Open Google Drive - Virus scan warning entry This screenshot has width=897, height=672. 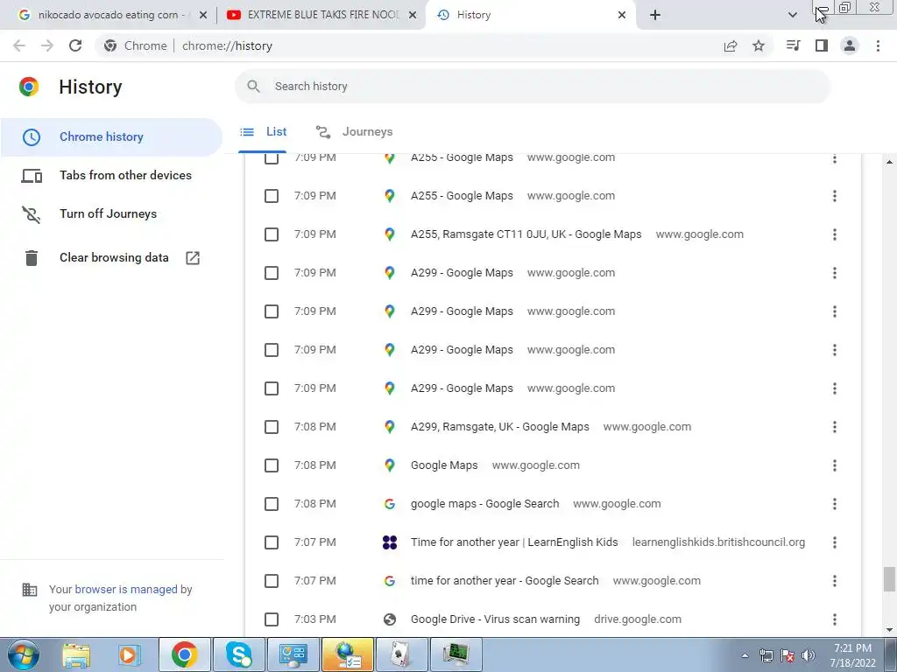tap(495, 619)
